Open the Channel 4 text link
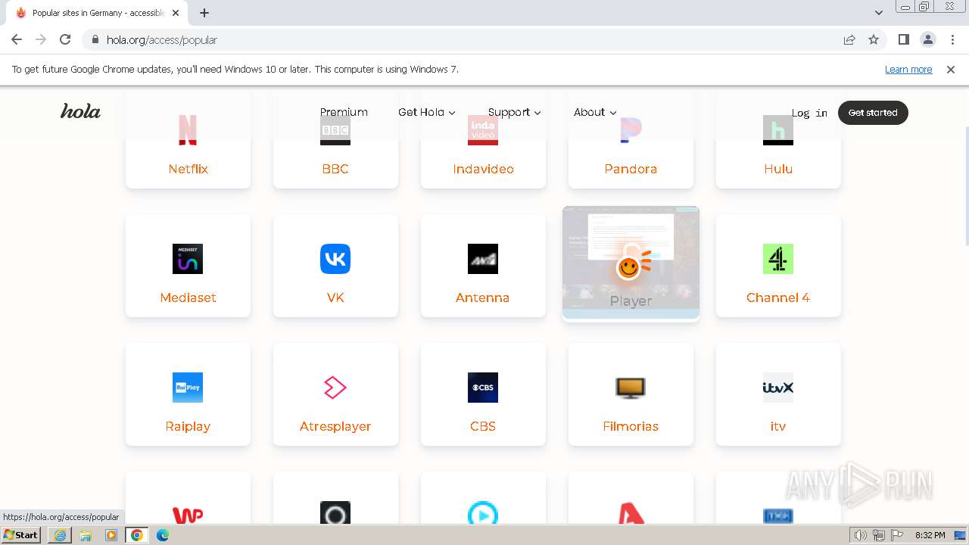This screenshot has width=969, height=545. [778, 297]
